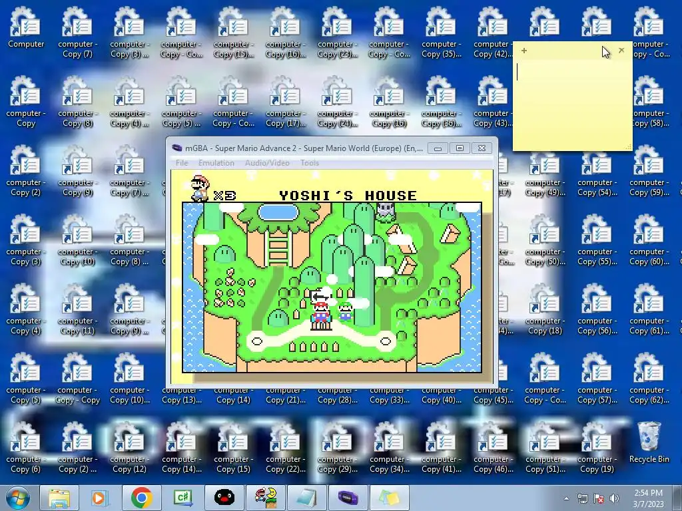Open the network tray icon
Screen dimensions: 682x511
pos(582,498)
